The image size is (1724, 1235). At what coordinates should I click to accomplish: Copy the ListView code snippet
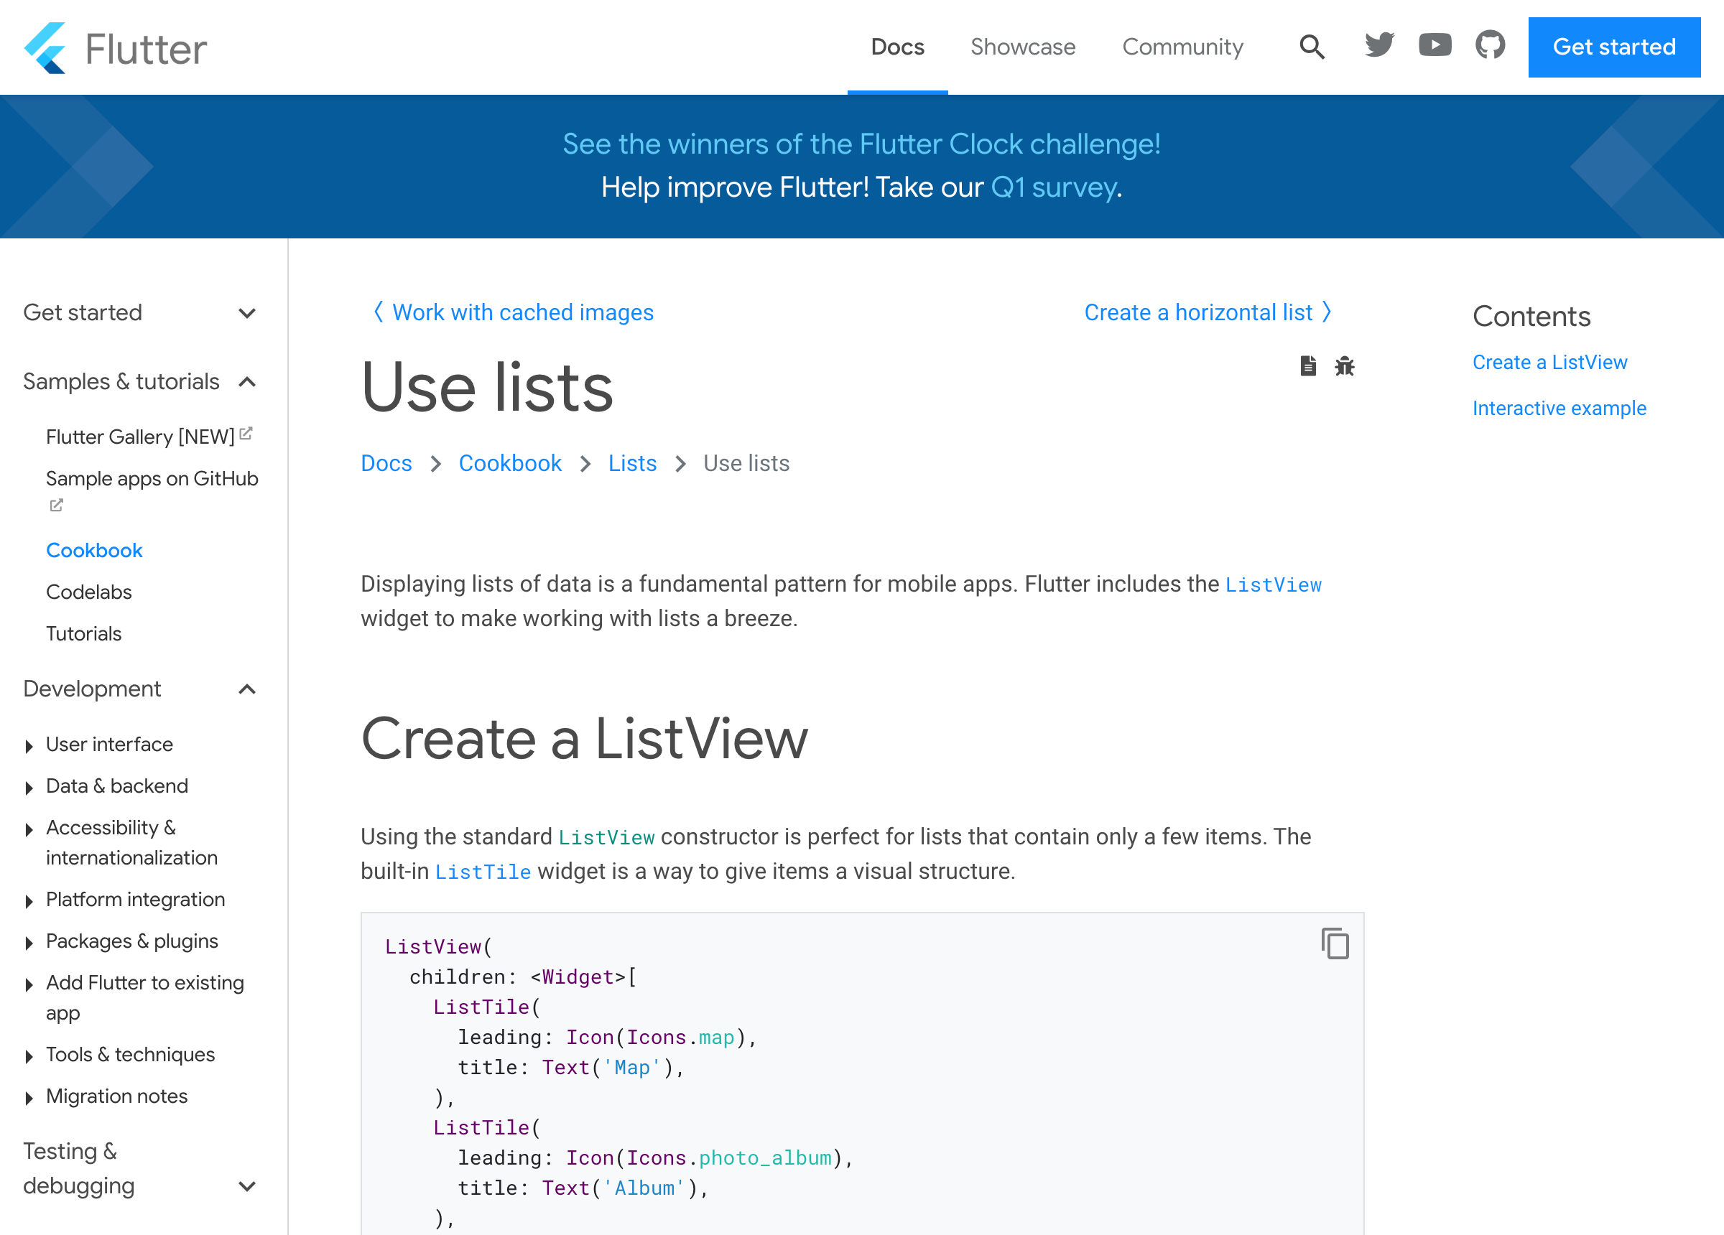(x=1335, y=943)
